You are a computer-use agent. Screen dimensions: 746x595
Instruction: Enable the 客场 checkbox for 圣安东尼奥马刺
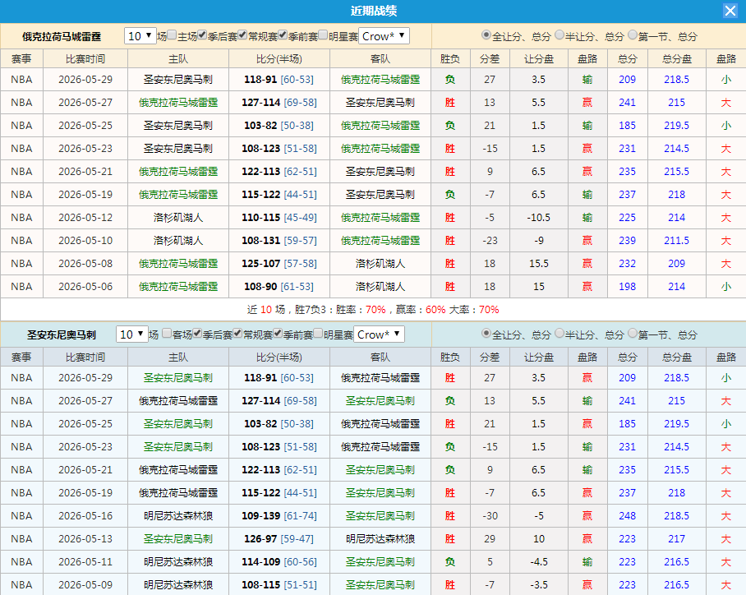pos(167,333)
